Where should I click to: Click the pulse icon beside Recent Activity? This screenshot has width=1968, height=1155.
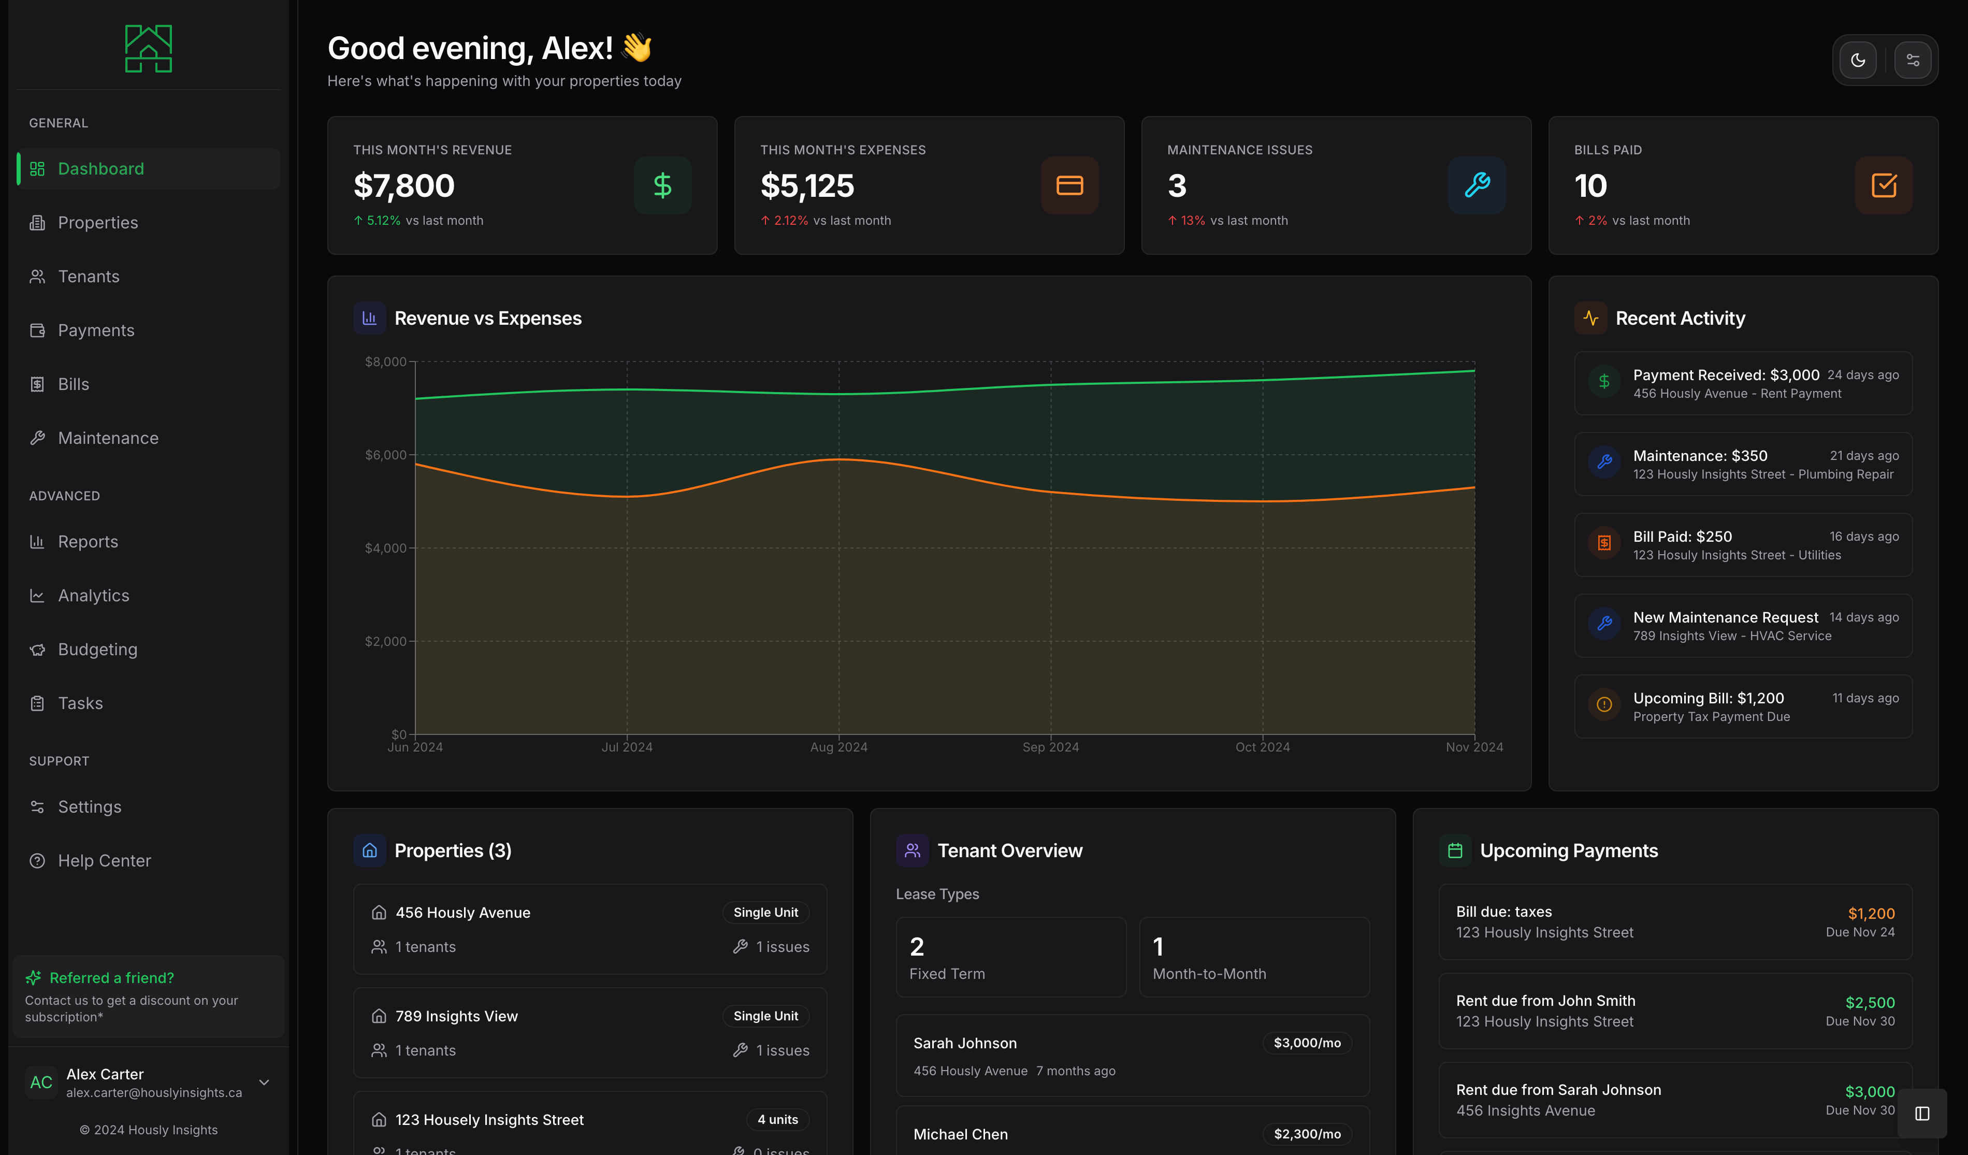[1591, 318]
